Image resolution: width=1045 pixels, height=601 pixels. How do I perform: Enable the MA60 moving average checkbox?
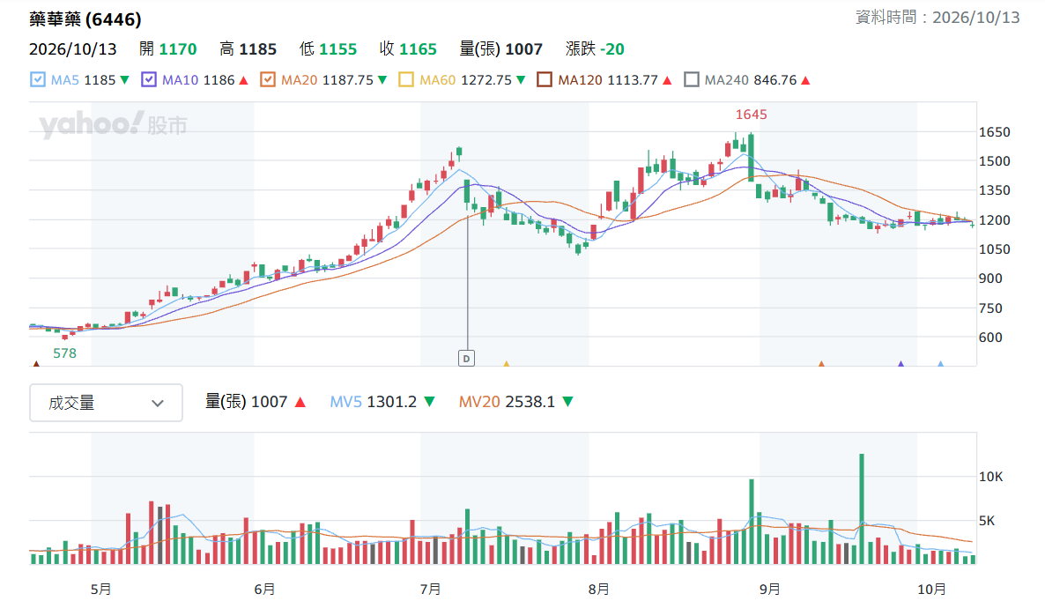tap(406, 80)
